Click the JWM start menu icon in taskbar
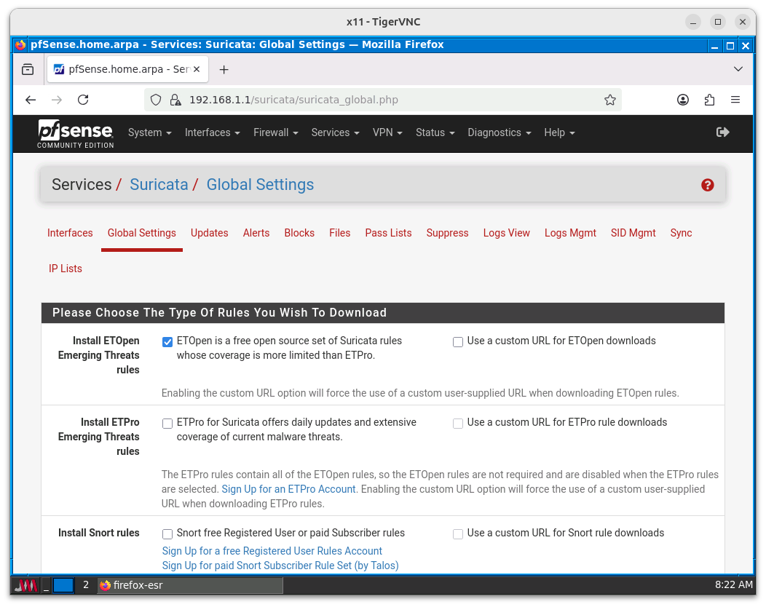The width and height of the screenshot is (766, 607). [25, 585]
